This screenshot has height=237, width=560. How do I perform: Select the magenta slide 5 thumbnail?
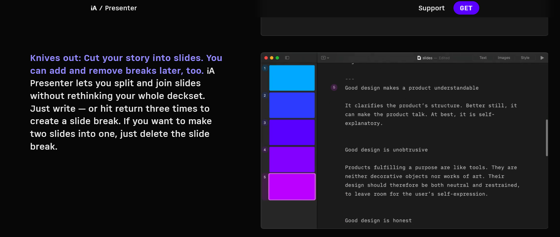point(292,187)
